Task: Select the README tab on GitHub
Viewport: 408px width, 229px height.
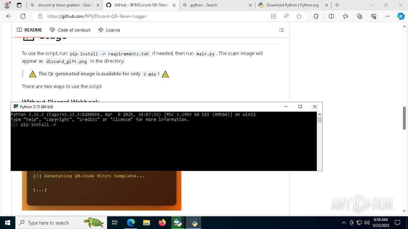Action: pos(29,30)
